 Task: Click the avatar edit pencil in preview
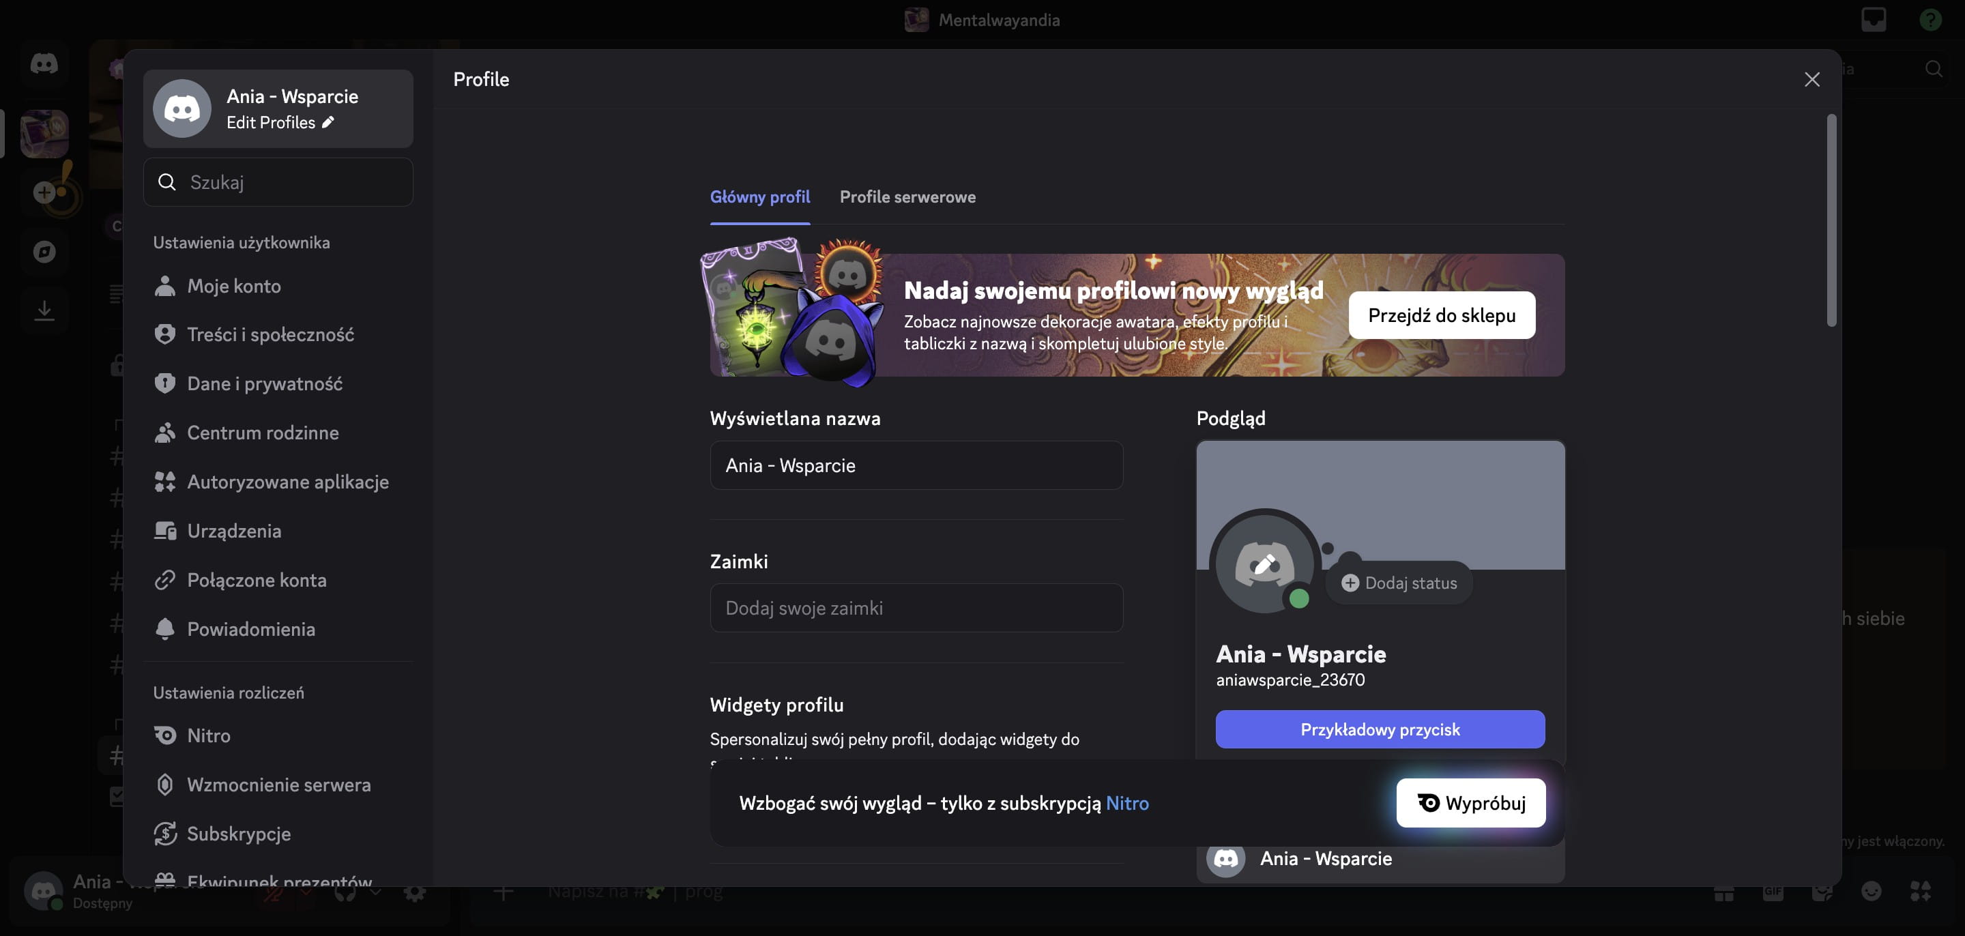tap(1265, 564)
